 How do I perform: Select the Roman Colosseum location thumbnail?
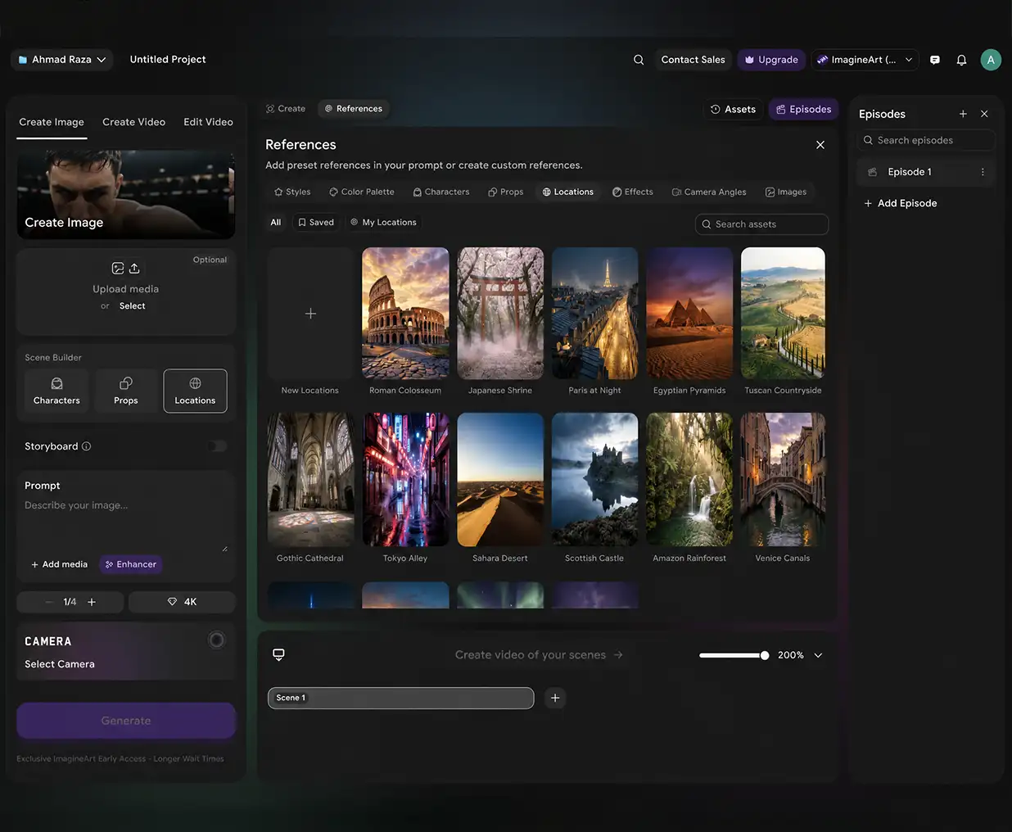pos(405,314)
